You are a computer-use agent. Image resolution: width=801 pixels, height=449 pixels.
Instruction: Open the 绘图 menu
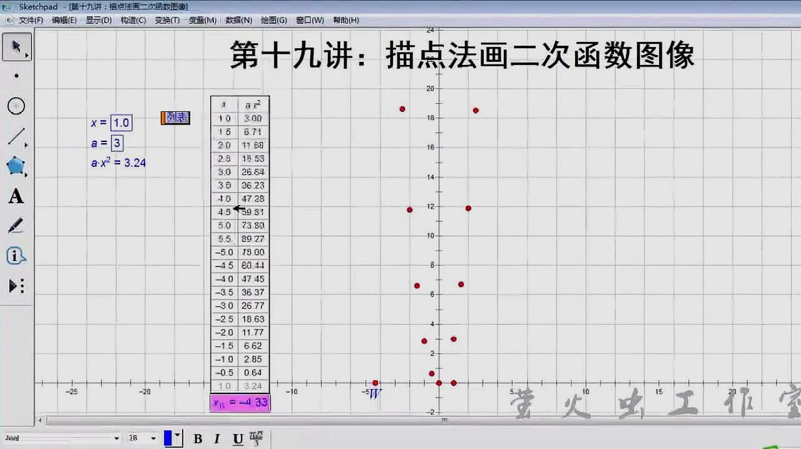pyautogui.click(x=274, y=20)
